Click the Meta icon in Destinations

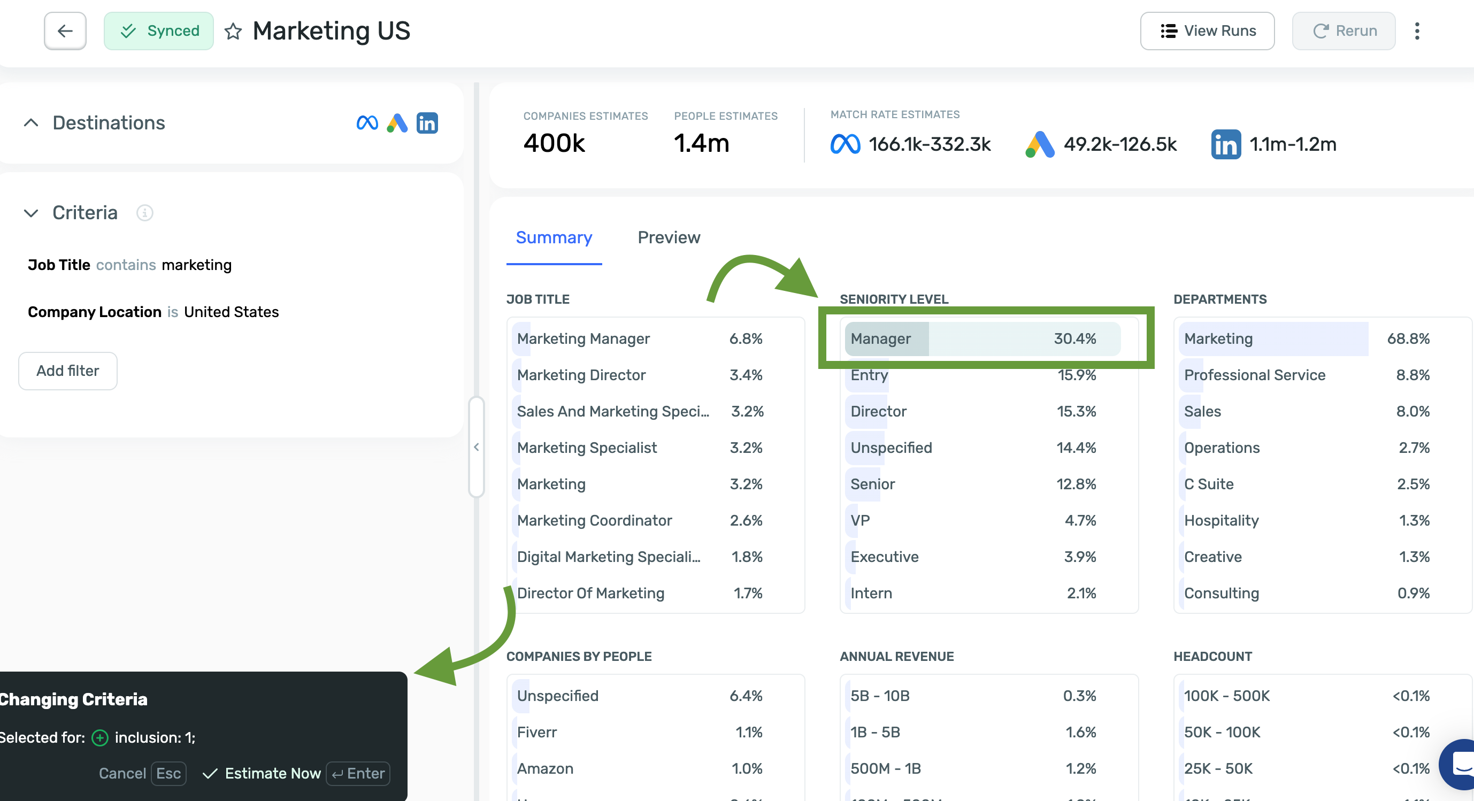tap(367, 123)
